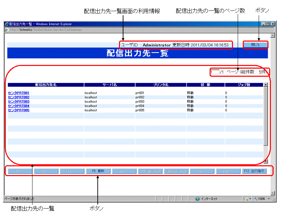Click the インターネット zone globe icon
This screenshot has width=281, height=217.
pyautogui.click(x=197, y=199)
